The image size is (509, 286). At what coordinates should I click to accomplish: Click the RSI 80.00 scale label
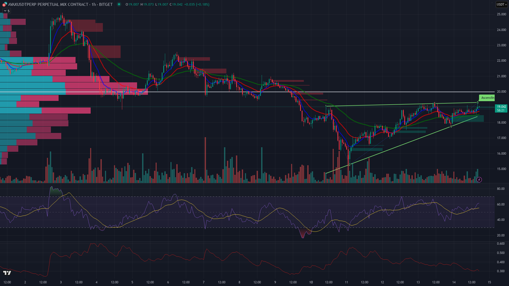(501, 189)
